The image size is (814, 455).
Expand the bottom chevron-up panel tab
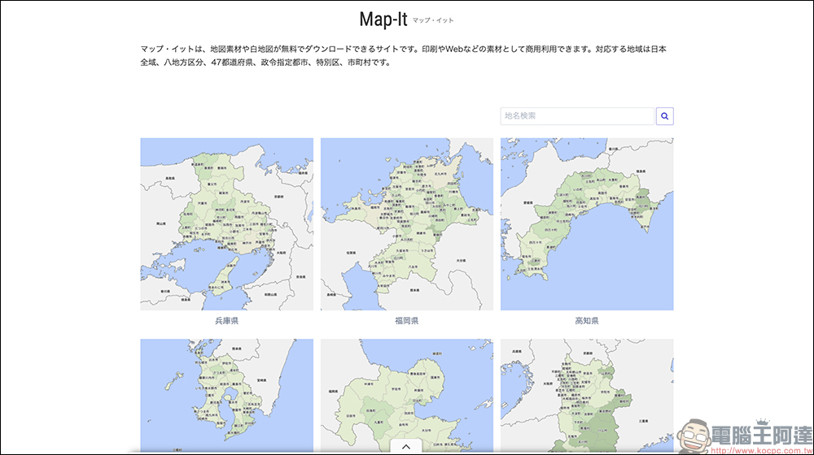tap(406, 446)
